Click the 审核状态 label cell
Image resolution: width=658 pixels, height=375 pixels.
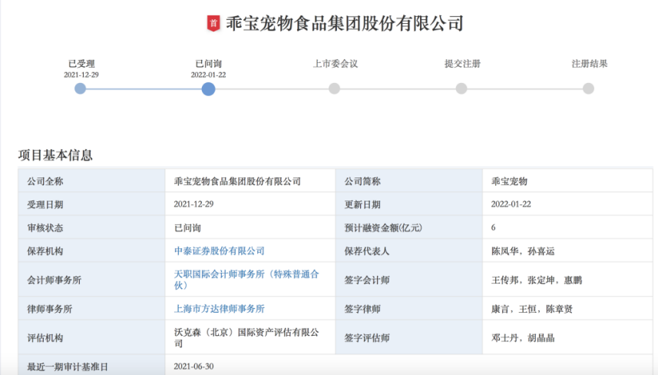click(91, 227)
